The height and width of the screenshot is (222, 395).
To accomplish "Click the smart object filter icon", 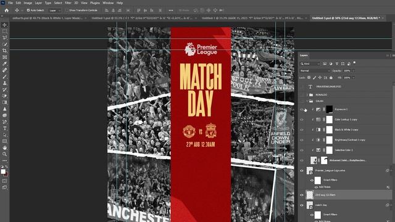I will (x=349, y=64).
